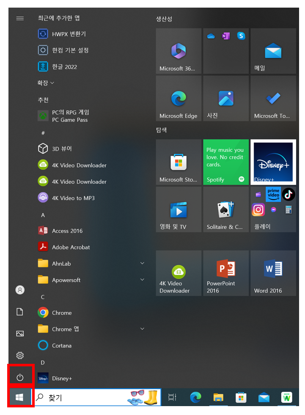Open OneDrive icon in tile folder
305x415 pixels.
[211, 36]
